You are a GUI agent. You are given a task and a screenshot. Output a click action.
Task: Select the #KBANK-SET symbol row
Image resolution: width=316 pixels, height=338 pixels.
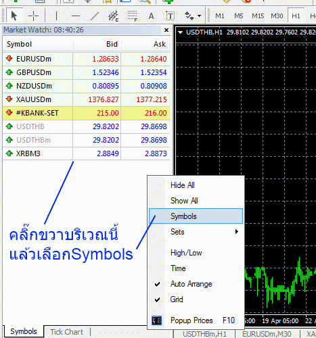[87, 113]
